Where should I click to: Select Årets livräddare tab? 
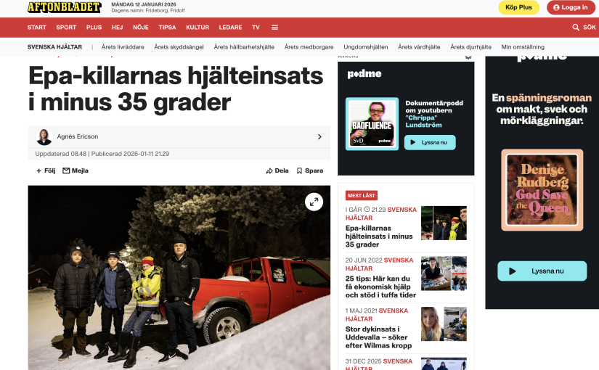123,47
